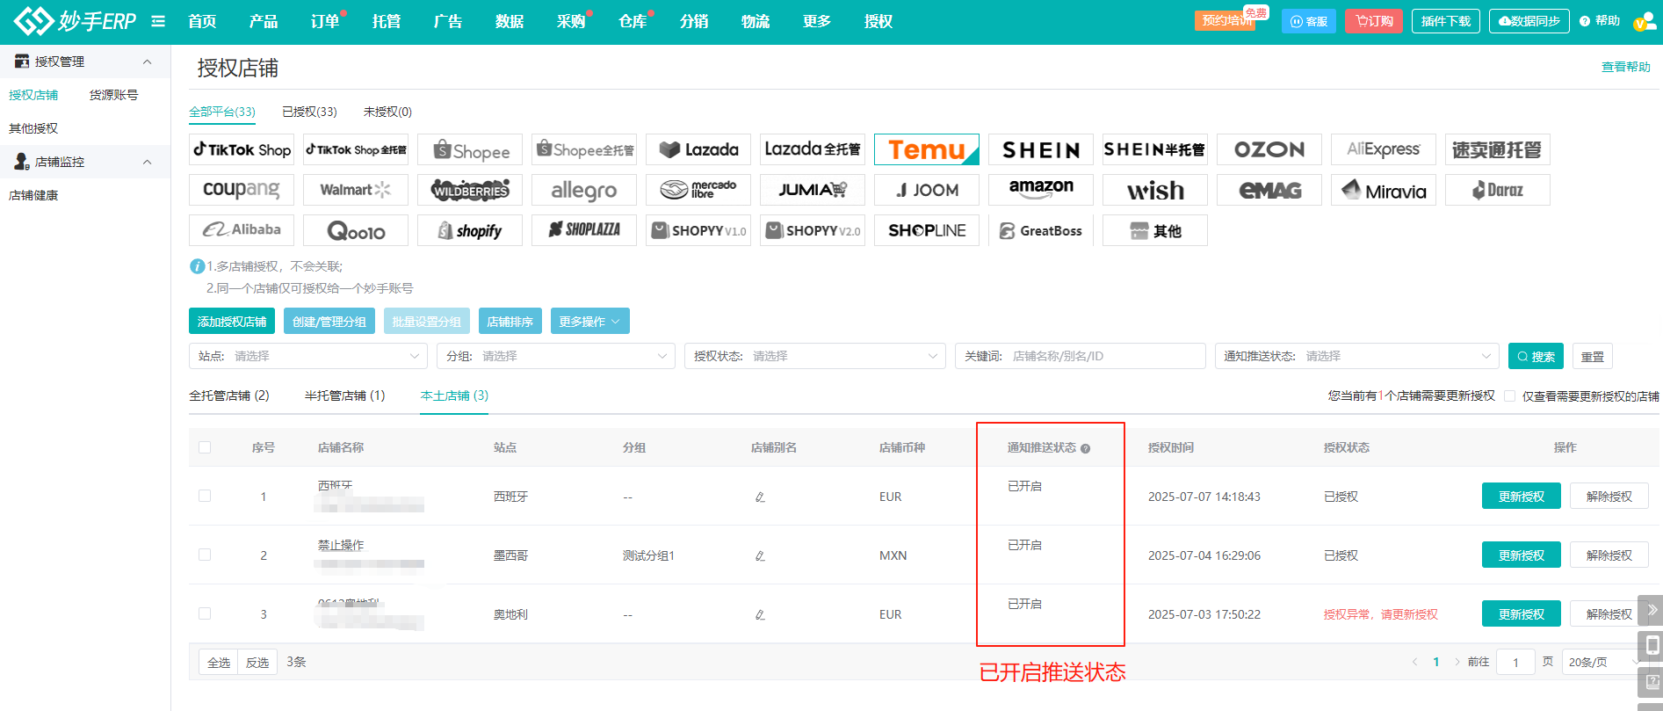Select the SHOPLINE platform logo
This screenshot has height=711, width=1663.
927,230
